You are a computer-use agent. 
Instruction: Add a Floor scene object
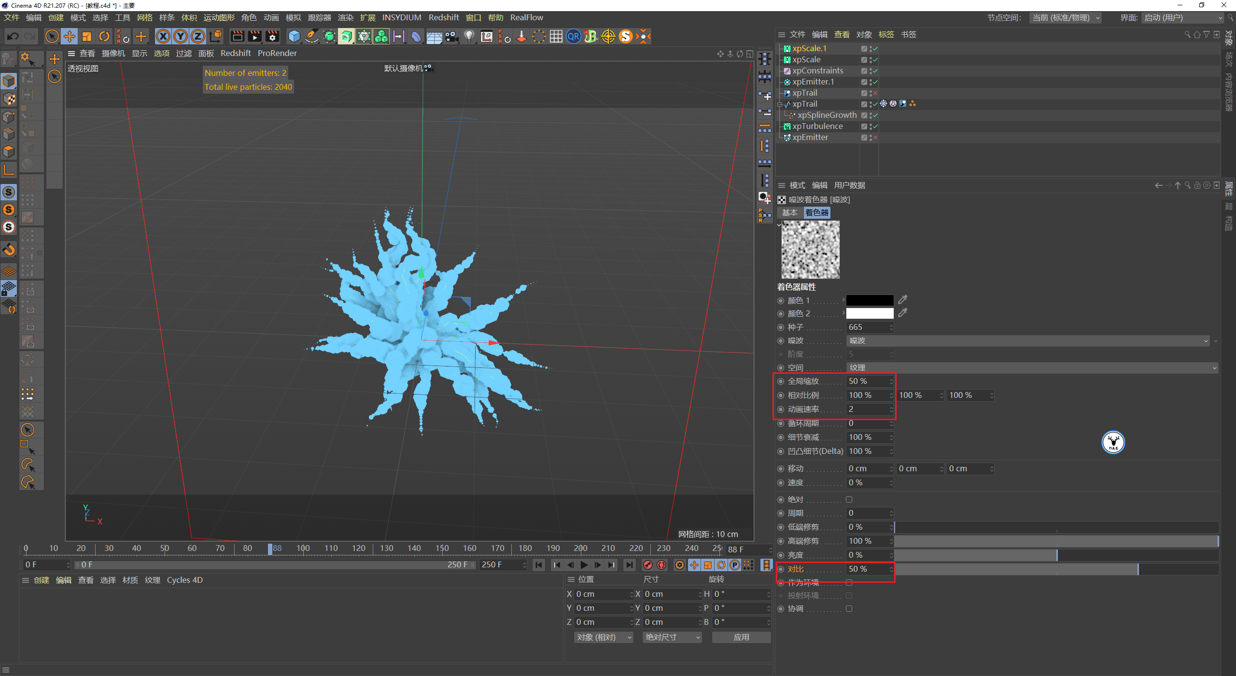click(x=434, y=36)
